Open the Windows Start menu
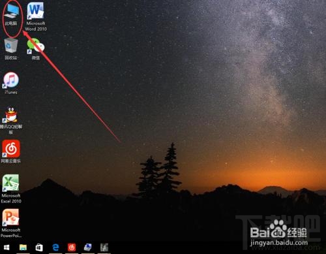The image size is (326, 254). (7, 247)
